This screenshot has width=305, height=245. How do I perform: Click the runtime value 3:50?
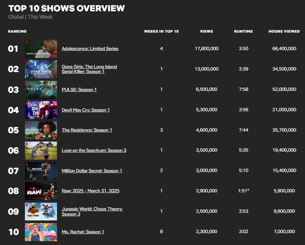tap(243, 48)
